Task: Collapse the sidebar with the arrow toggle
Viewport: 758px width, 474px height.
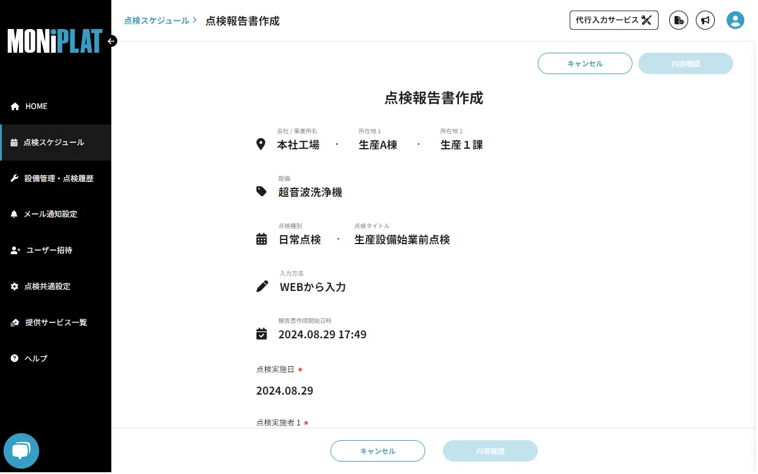Action: pyautogui.click(x=111, y=41)
